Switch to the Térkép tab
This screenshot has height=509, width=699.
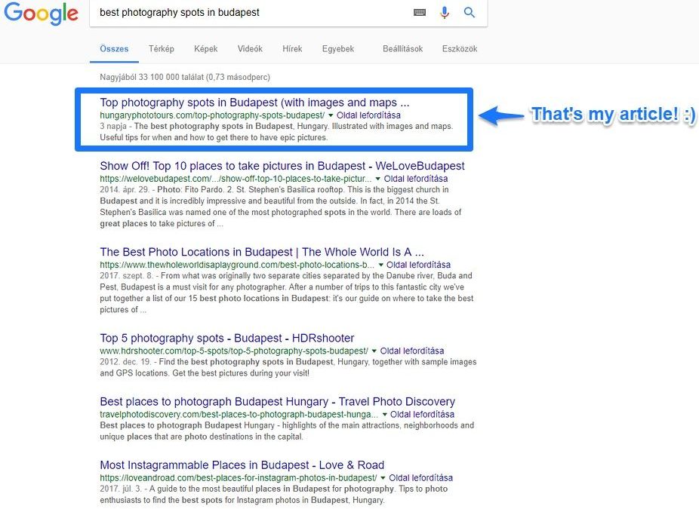tap(162, 49)
